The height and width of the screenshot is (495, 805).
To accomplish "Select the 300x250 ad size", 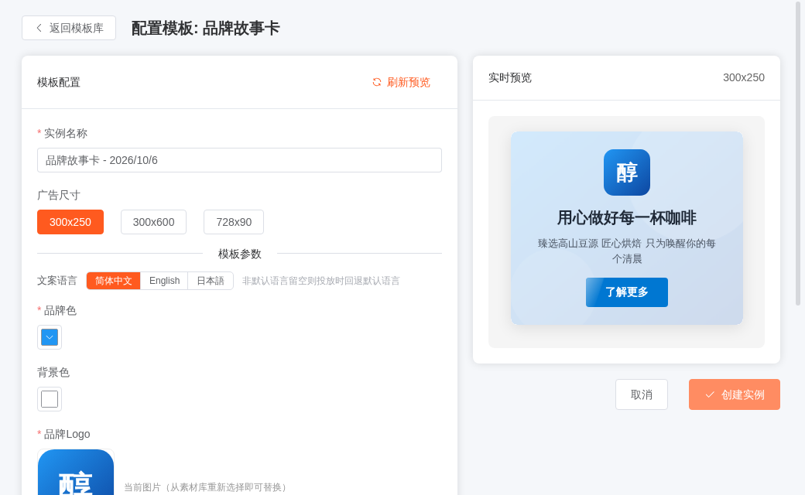I will 70,222.
